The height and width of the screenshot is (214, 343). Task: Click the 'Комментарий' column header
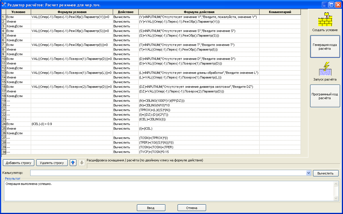(x=280, y=12)
